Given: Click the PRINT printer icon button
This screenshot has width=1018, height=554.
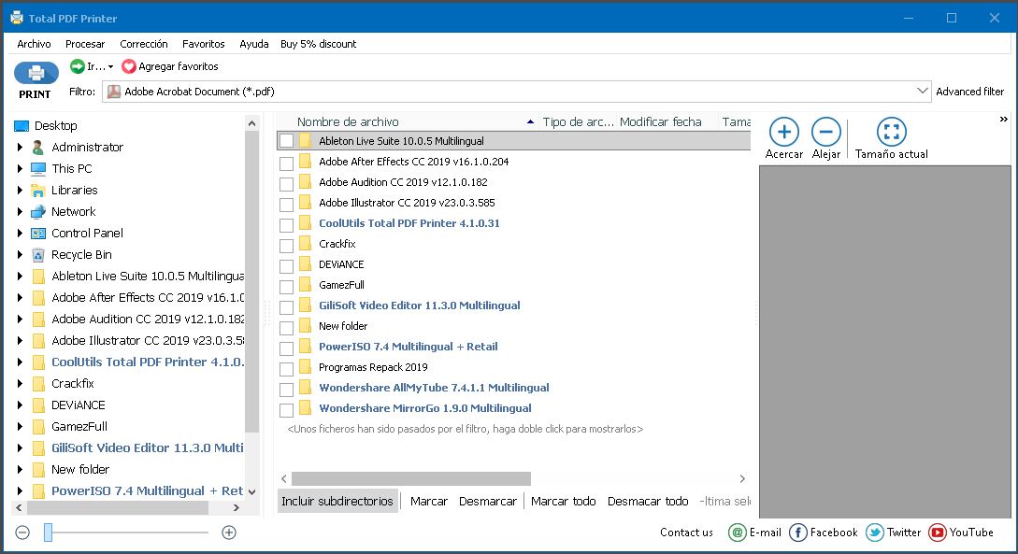Looking at the screenshot, I should (x=36, y=73).
